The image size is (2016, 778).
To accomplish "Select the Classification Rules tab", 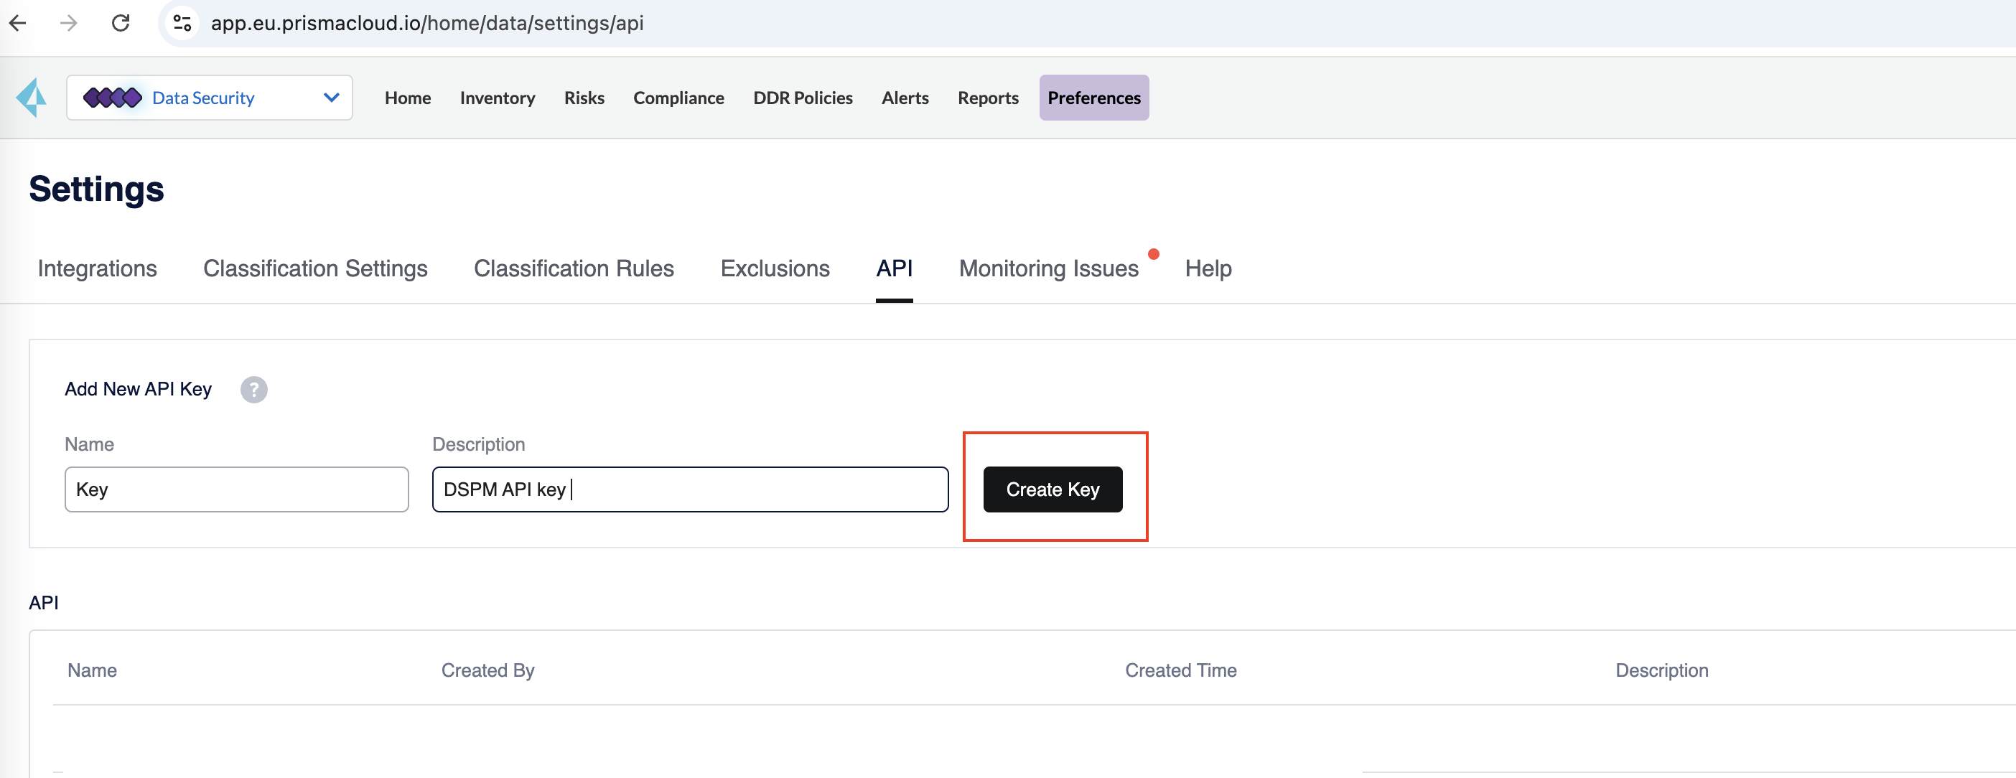I will [x=574, y=268].
